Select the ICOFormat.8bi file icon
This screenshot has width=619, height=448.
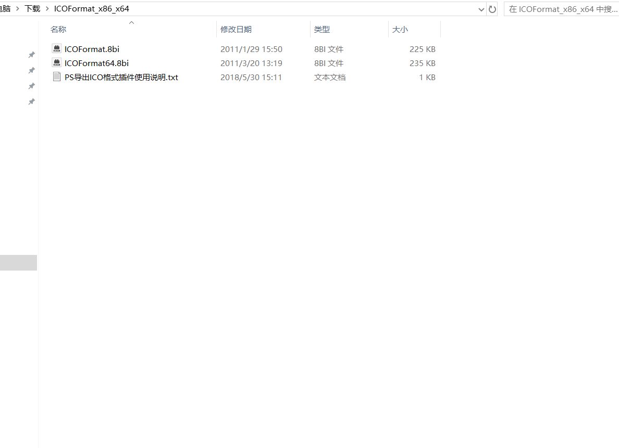[56, 49]
